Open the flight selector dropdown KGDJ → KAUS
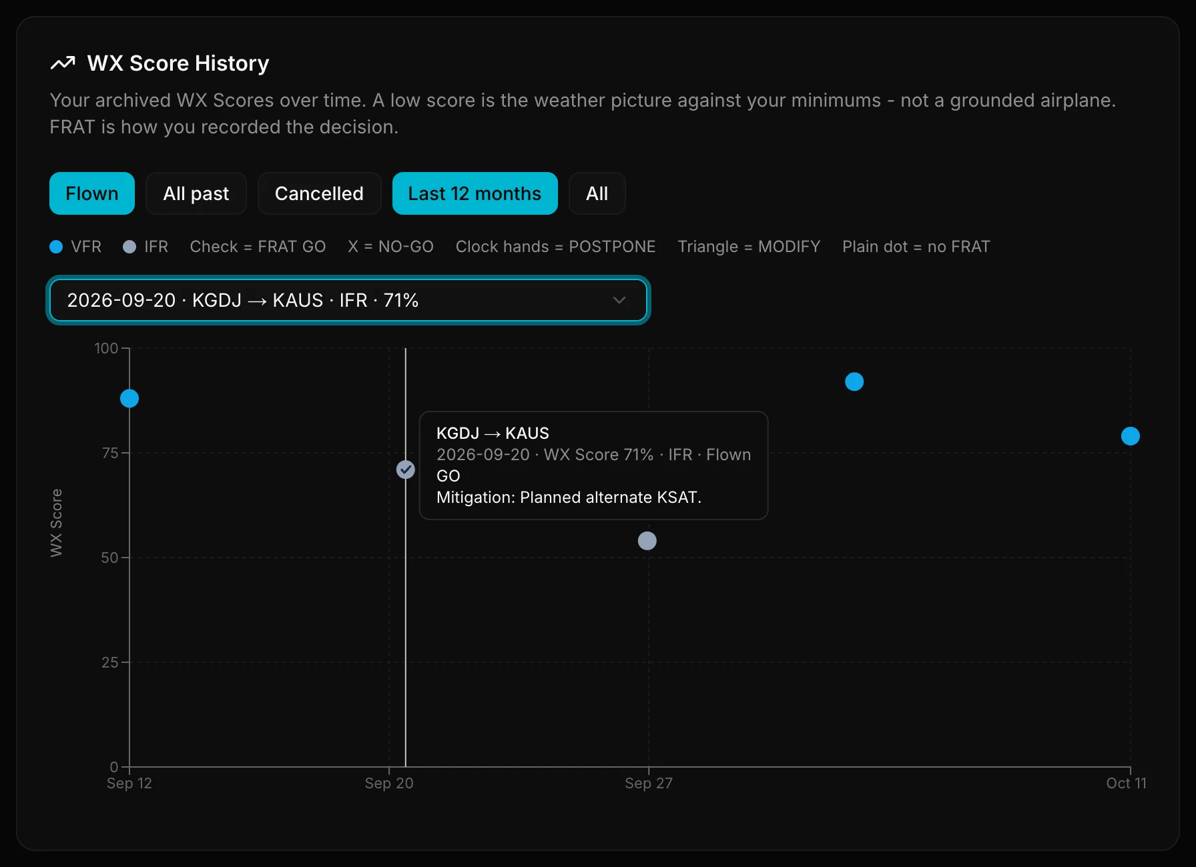Screen dimensions: 1196x867 [348, 300]
